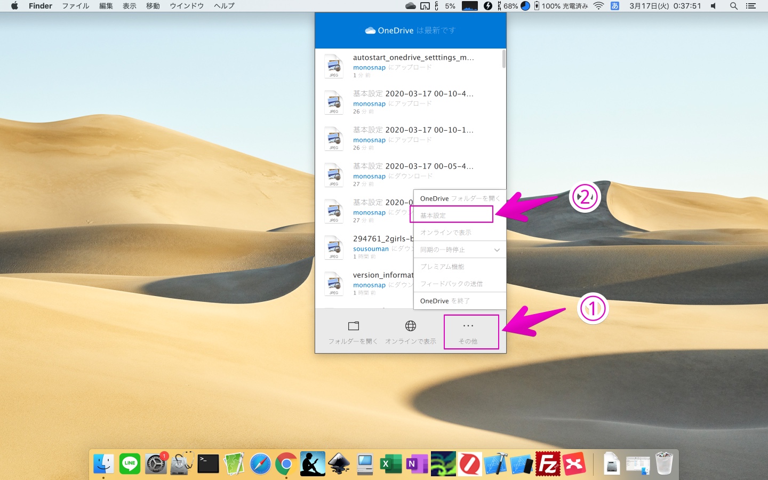768x480 pixels.
Task: Launch Google Chrome from dock
Action: pyautogui.click(x=286, y=463)
